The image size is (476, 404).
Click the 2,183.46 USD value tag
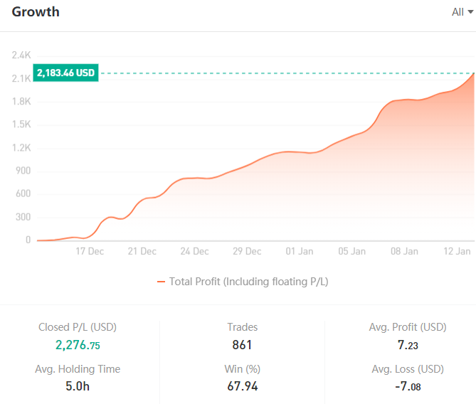[65, 73]
